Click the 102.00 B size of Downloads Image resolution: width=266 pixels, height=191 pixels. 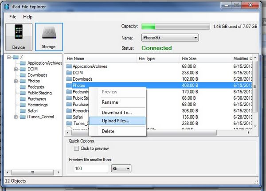[190, 79]
